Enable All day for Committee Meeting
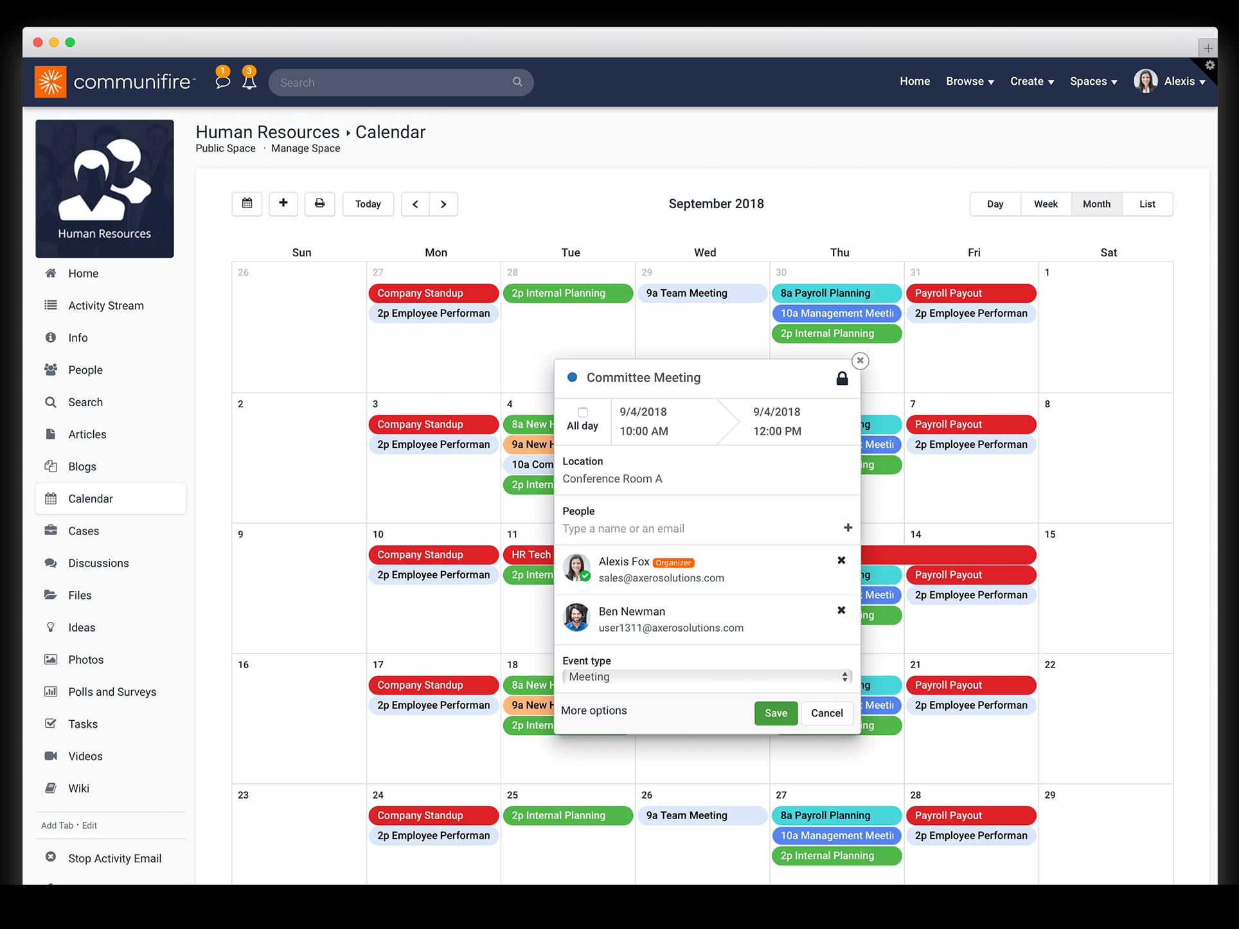The width and height of the screenshot is (1239, 929). (582, 412)
